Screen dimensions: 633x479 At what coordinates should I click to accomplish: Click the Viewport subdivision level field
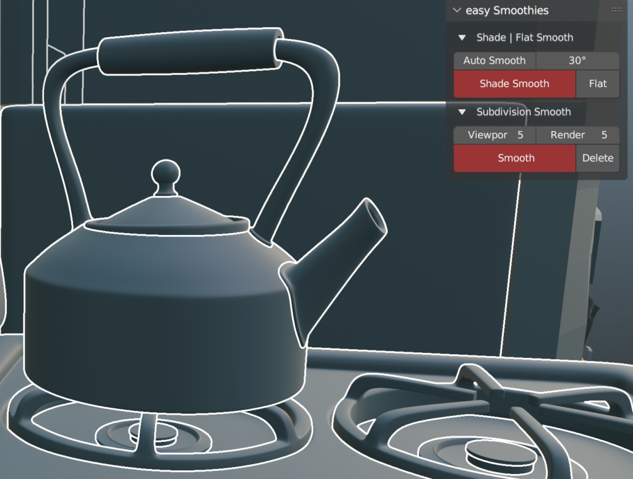point(495,135)
